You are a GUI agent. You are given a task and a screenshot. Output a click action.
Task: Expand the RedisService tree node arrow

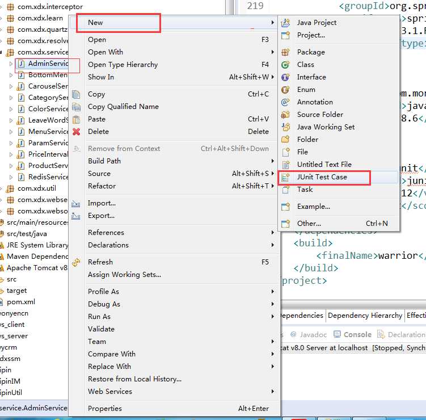11,177
